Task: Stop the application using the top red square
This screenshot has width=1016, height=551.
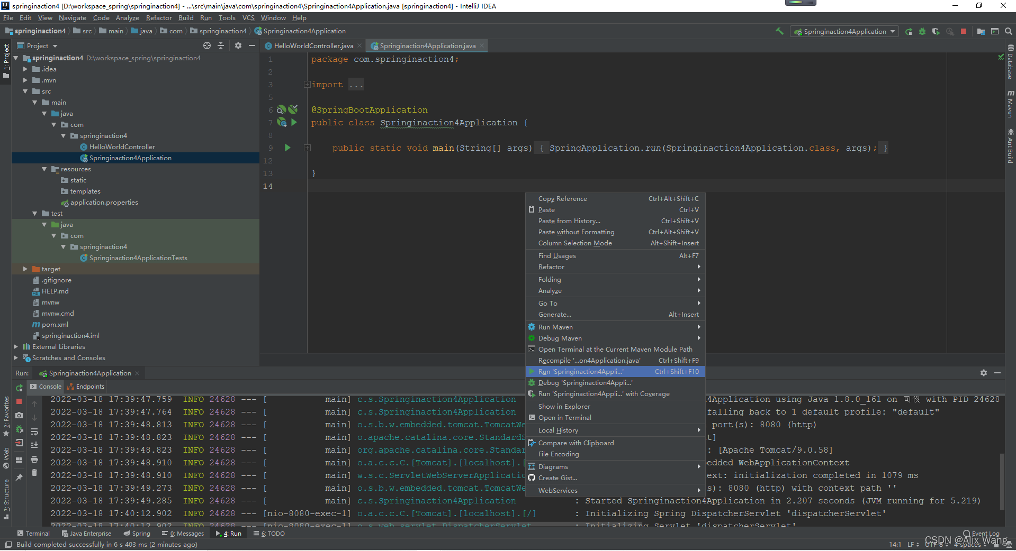Action: 964,31
